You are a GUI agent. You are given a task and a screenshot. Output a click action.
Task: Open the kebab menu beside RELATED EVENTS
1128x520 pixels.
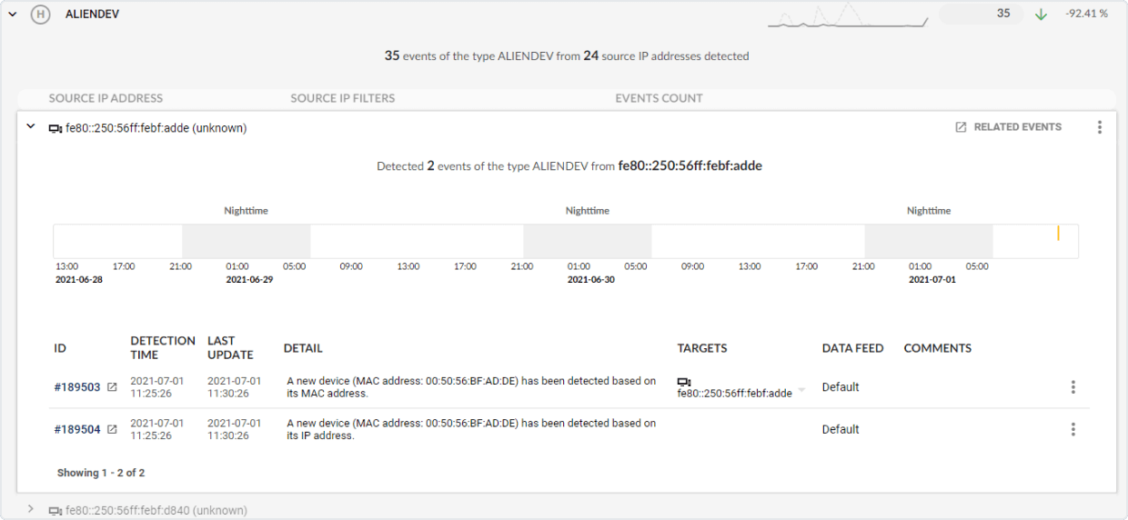(x=1099, y=127)
